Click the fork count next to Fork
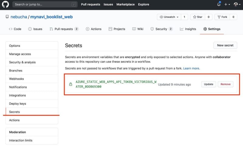The height and width of the screenshot is (148, 243). pyautogui.click(x=233, y=17)
